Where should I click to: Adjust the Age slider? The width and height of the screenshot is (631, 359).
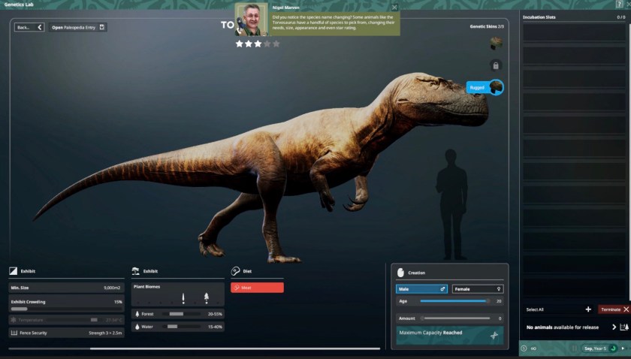(454, 301)
